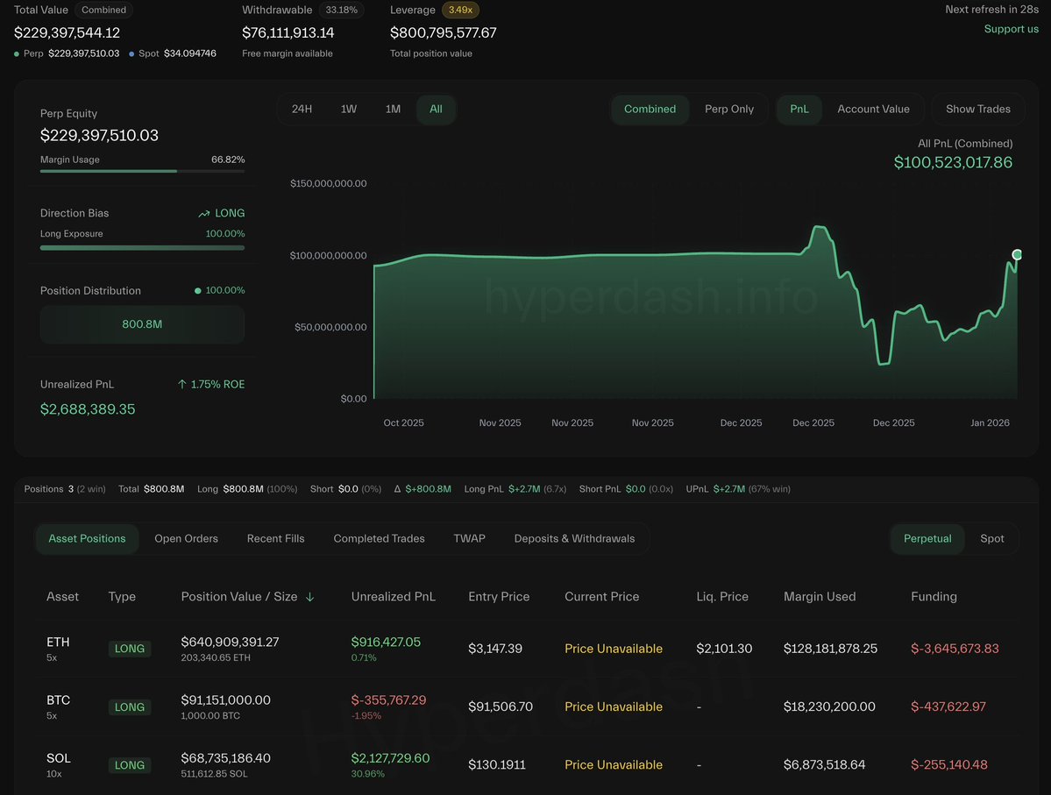This screenshot has width=1051, height=795.
Task: Switch to Deposits & Withdrawals tab
Action: [x=574, y=539]
